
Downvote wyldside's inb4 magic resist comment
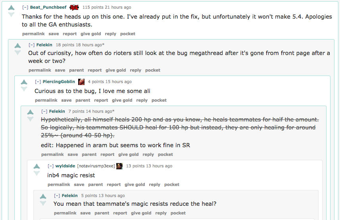36,173
